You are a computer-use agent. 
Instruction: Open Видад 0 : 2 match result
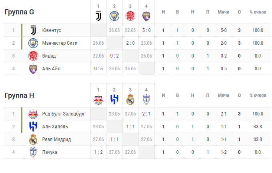pyautogui.click(x=114, y=56)
